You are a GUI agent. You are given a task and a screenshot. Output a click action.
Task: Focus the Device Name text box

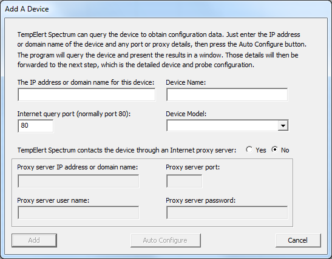point(227,94)
